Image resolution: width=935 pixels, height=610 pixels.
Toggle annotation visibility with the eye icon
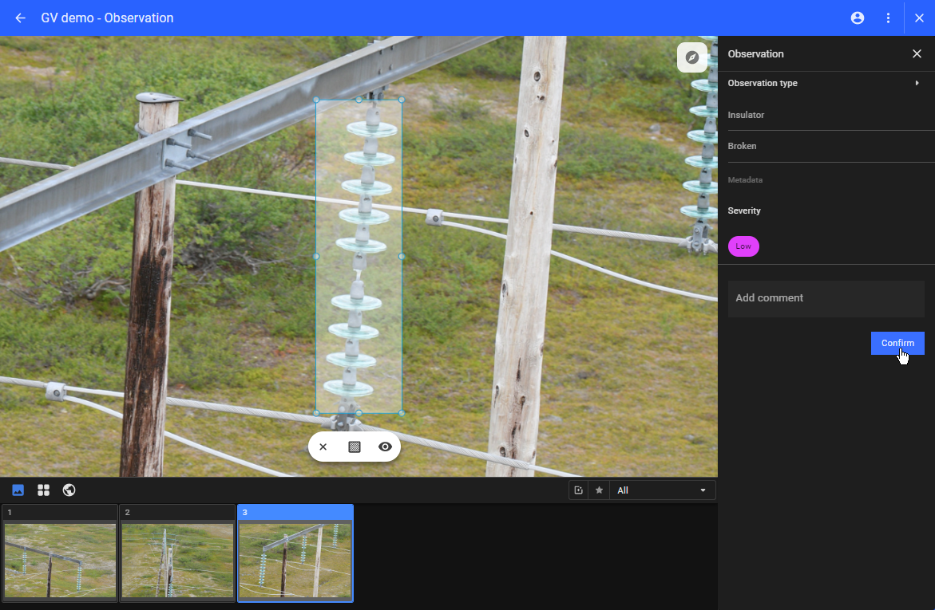click(x=385, y=447)
